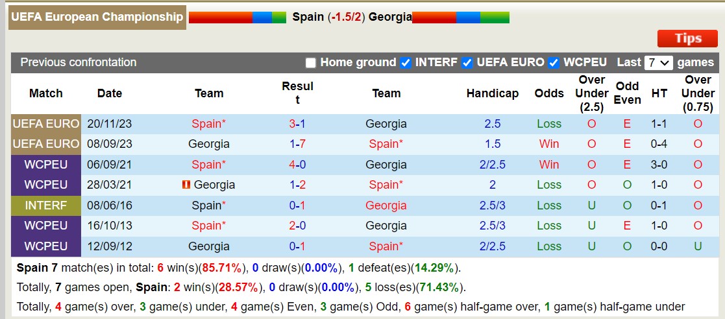Click Georgia's form color bar at top
The width and height of the screenshot is (725, 319).
[x=461, y=18]
